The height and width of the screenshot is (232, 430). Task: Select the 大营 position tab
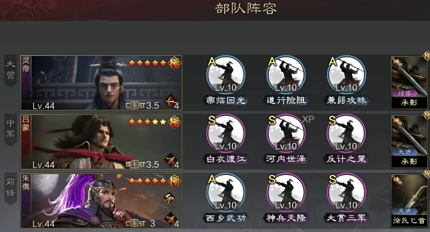(x=11, y=71)
